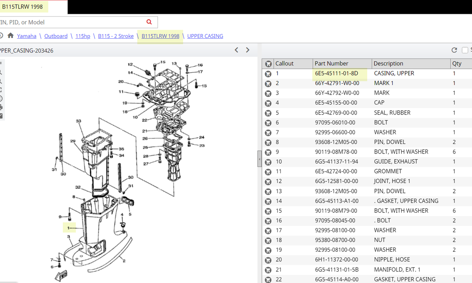Sort by the Callout column header

(293, 63)
